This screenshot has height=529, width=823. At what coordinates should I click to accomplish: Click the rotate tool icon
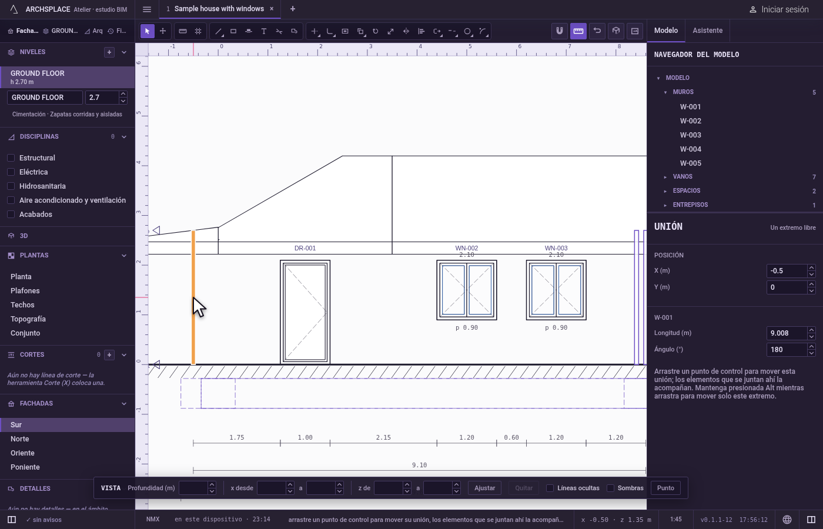[376, 31]
